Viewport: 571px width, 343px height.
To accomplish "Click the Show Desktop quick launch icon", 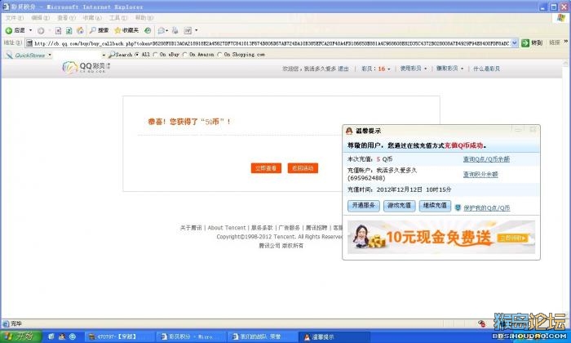I will point(51,336).
